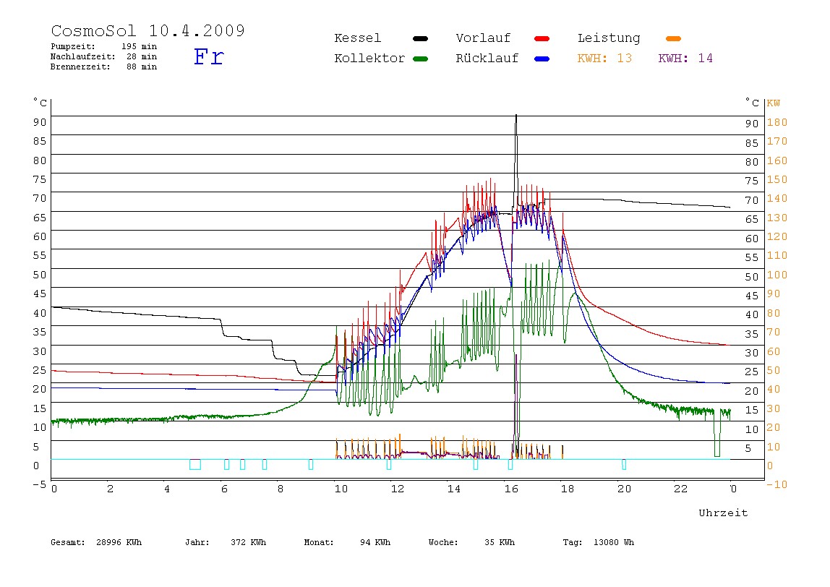Click the "28 min" Nachlaufzeit value

click(x=141, y=56)
